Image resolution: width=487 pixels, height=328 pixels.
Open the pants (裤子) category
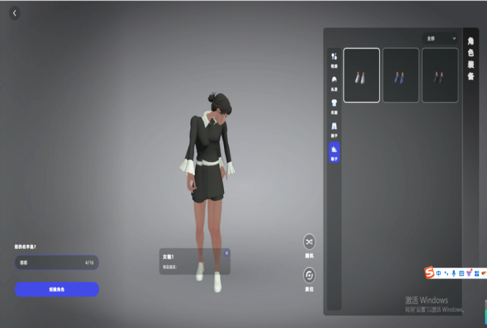click(x=334, y=128)
